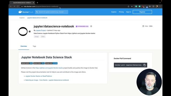Screen dimensions: 171x96
Task: Click the Pulls download icon
Action: coord(143,26)
